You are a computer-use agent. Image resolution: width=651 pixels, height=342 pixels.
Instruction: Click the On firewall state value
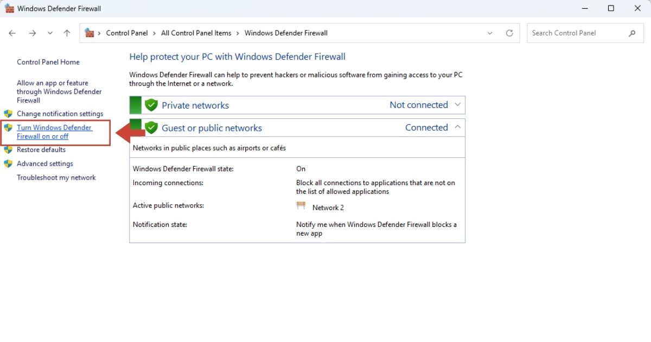click(x=301, y=169)
